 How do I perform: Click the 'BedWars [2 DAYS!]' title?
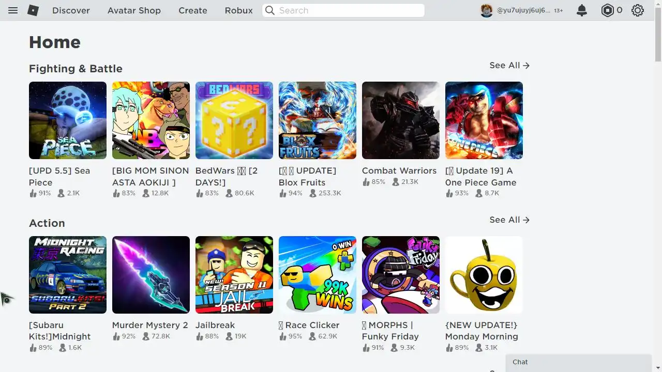227,176
